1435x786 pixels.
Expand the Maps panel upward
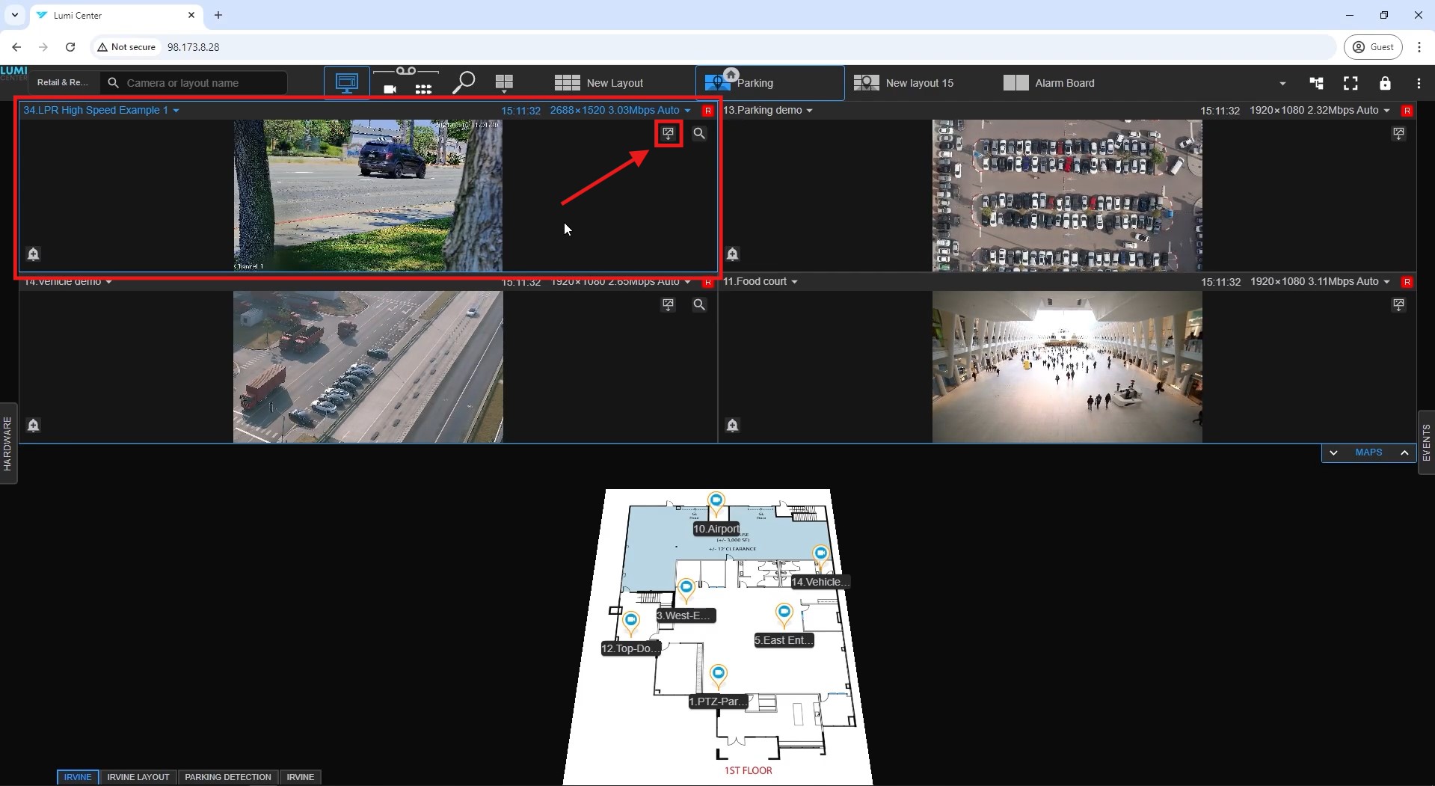click(1404, 452)
